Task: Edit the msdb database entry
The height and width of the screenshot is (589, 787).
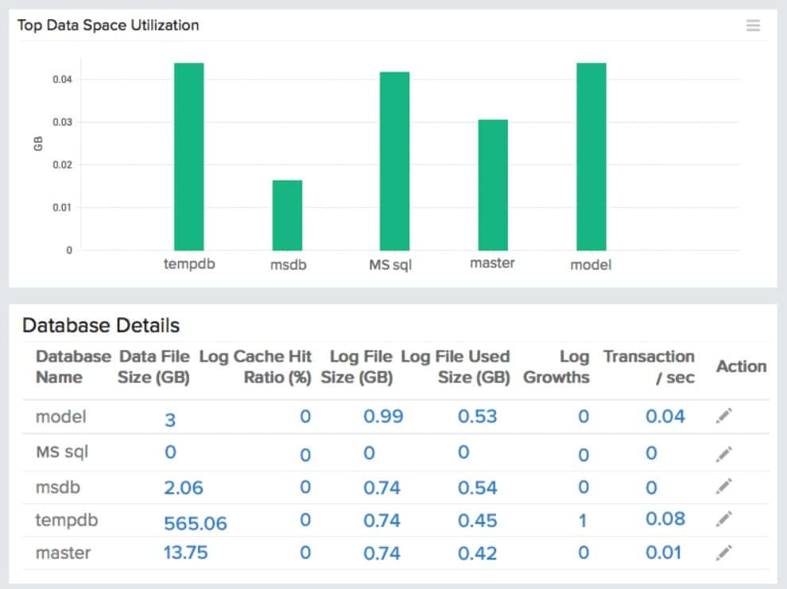Action: [723, 486]
